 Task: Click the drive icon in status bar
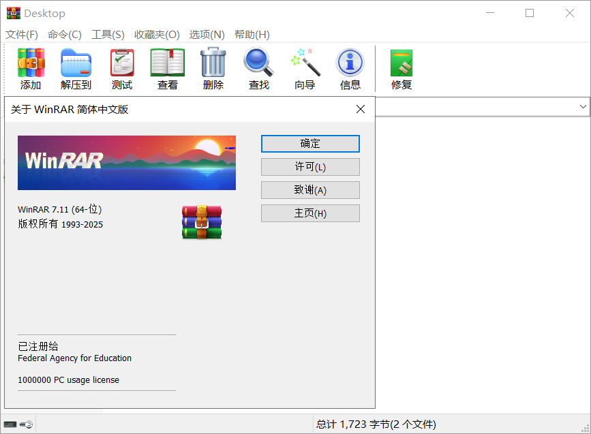point(10,424)
